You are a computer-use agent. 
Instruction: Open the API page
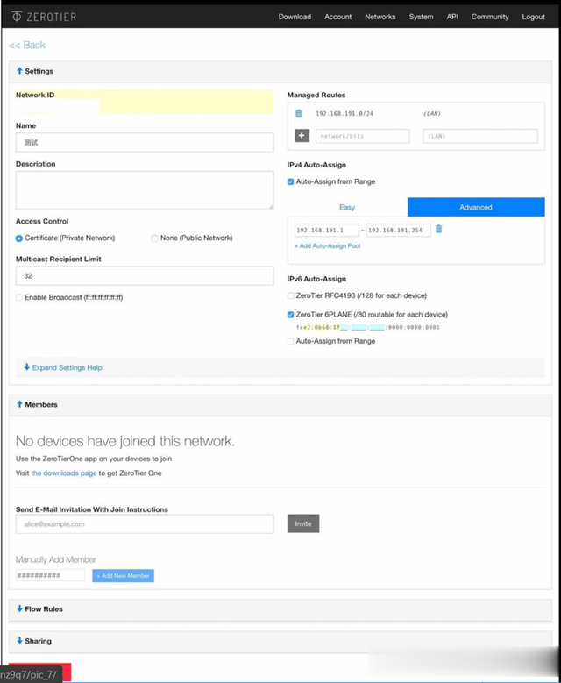pyautogui.click(x=452, y=17)
